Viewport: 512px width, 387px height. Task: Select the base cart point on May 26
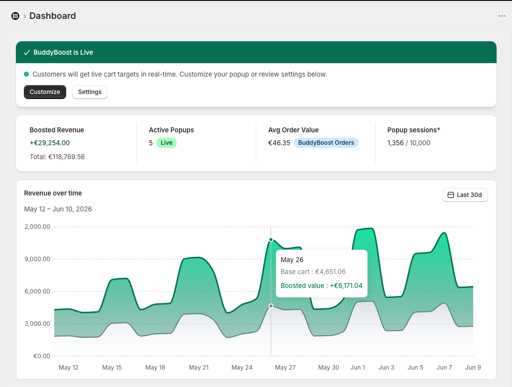(x=271, y=306)
